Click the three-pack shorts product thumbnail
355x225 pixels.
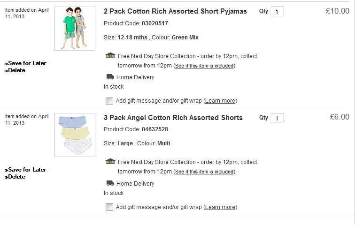pos(75,135)
